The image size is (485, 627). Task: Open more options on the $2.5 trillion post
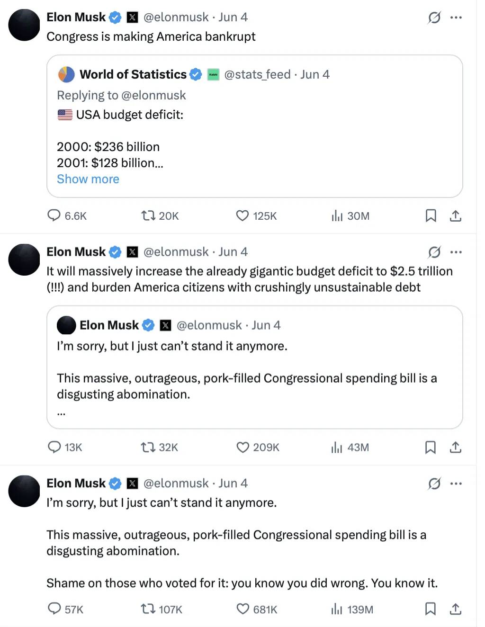(x=456, y=252)
